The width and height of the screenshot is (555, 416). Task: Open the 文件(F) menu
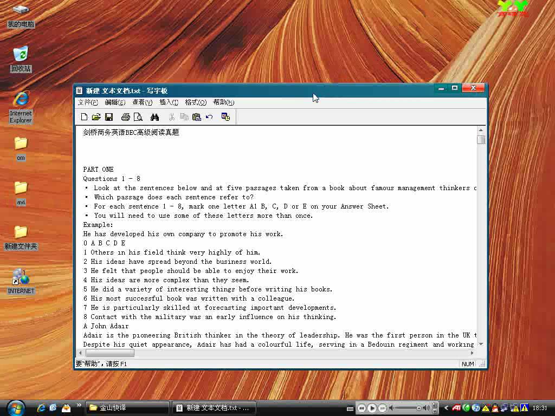(88, 102)
